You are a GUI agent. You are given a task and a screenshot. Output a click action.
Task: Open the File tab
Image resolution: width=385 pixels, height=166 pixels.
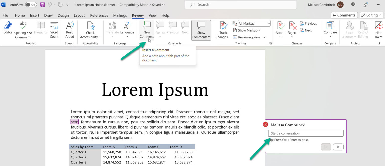pos(5,15)
